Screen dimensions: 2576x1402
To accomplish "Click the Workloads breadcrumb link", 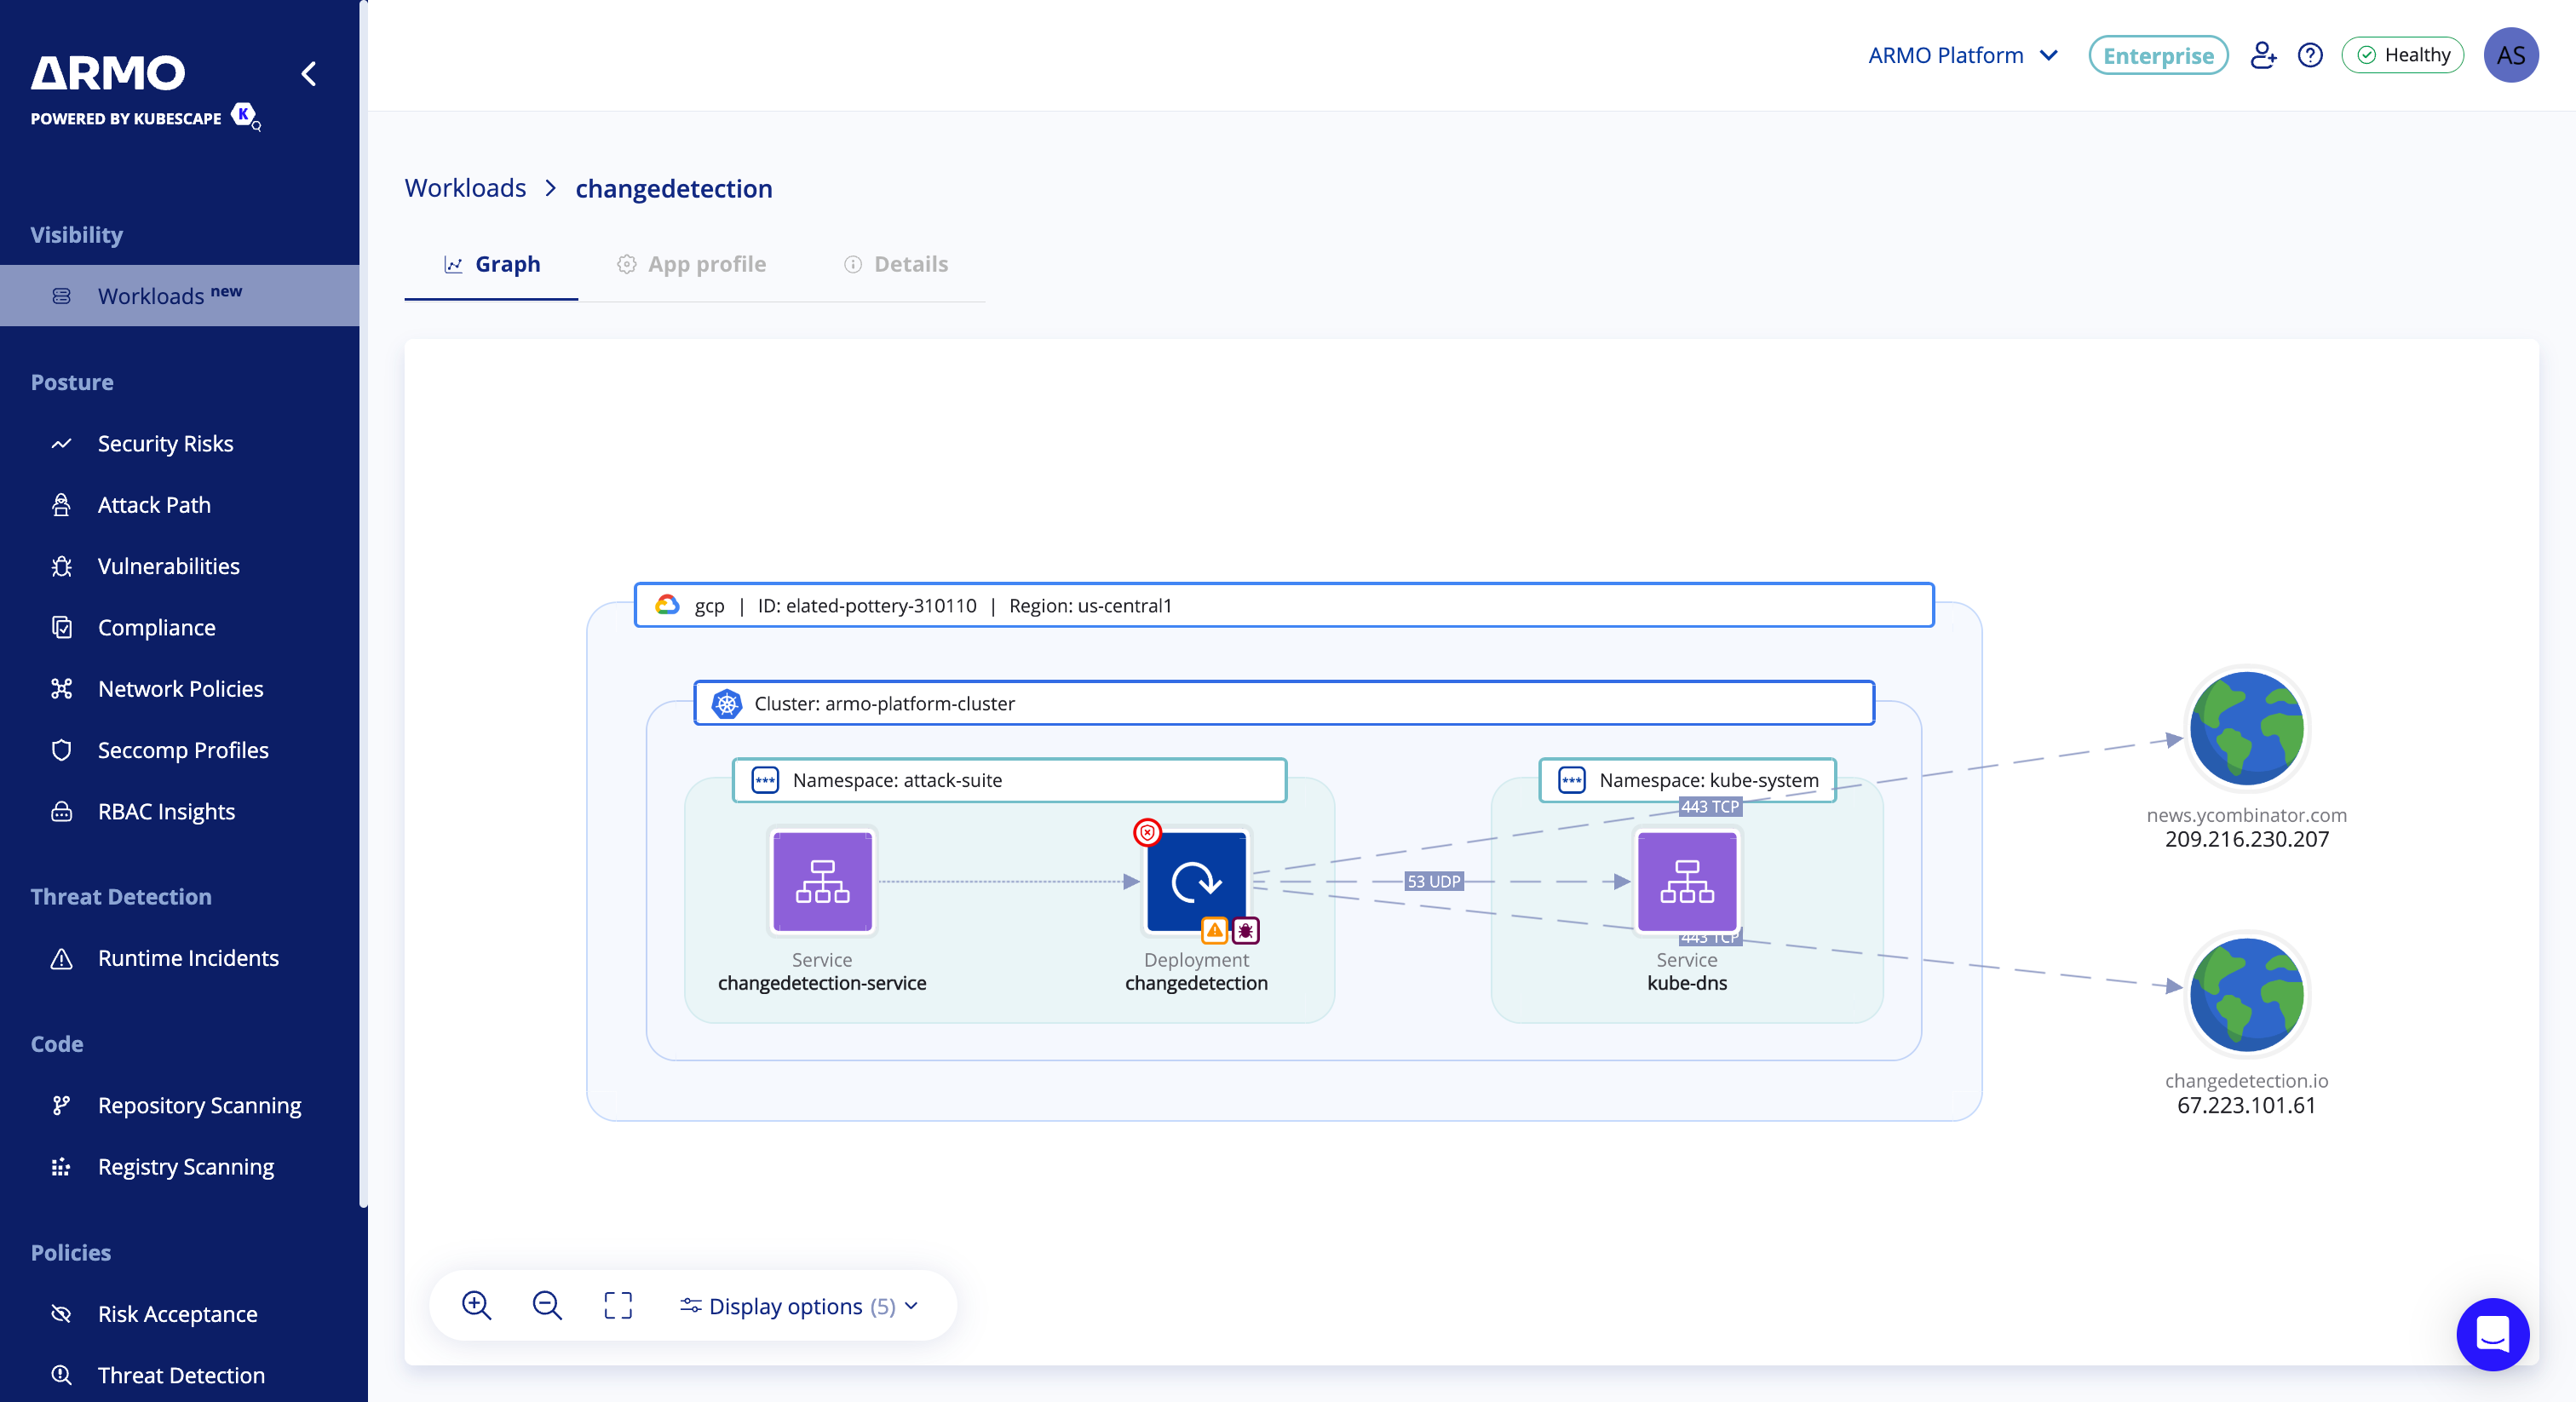I will point(465,188).
